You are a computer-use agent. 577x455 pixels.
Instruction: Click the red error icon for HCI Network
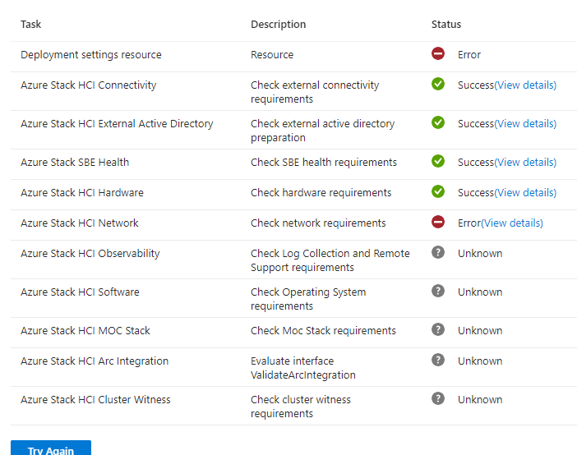(438, 222)
